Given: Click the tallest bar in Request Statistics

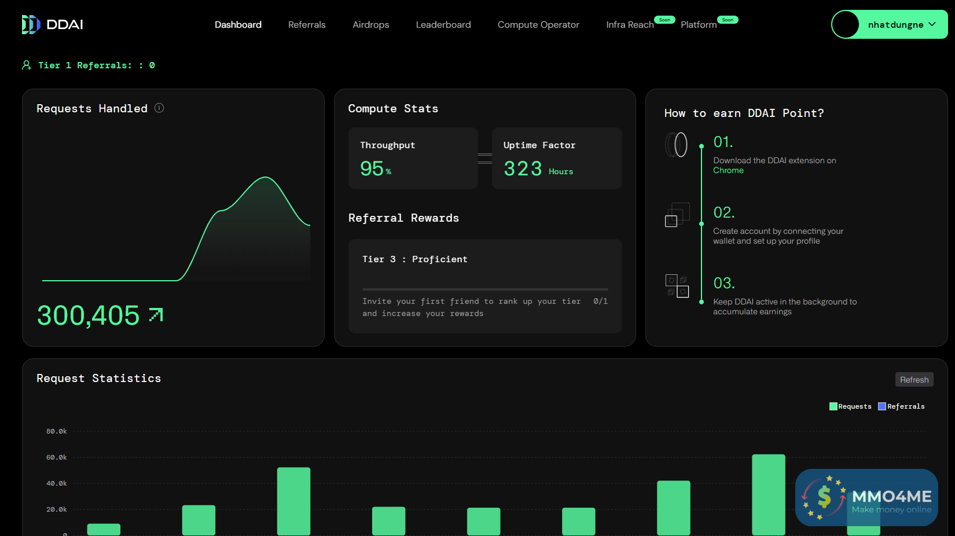Looking at the screenshot, I should click(768, 494).
